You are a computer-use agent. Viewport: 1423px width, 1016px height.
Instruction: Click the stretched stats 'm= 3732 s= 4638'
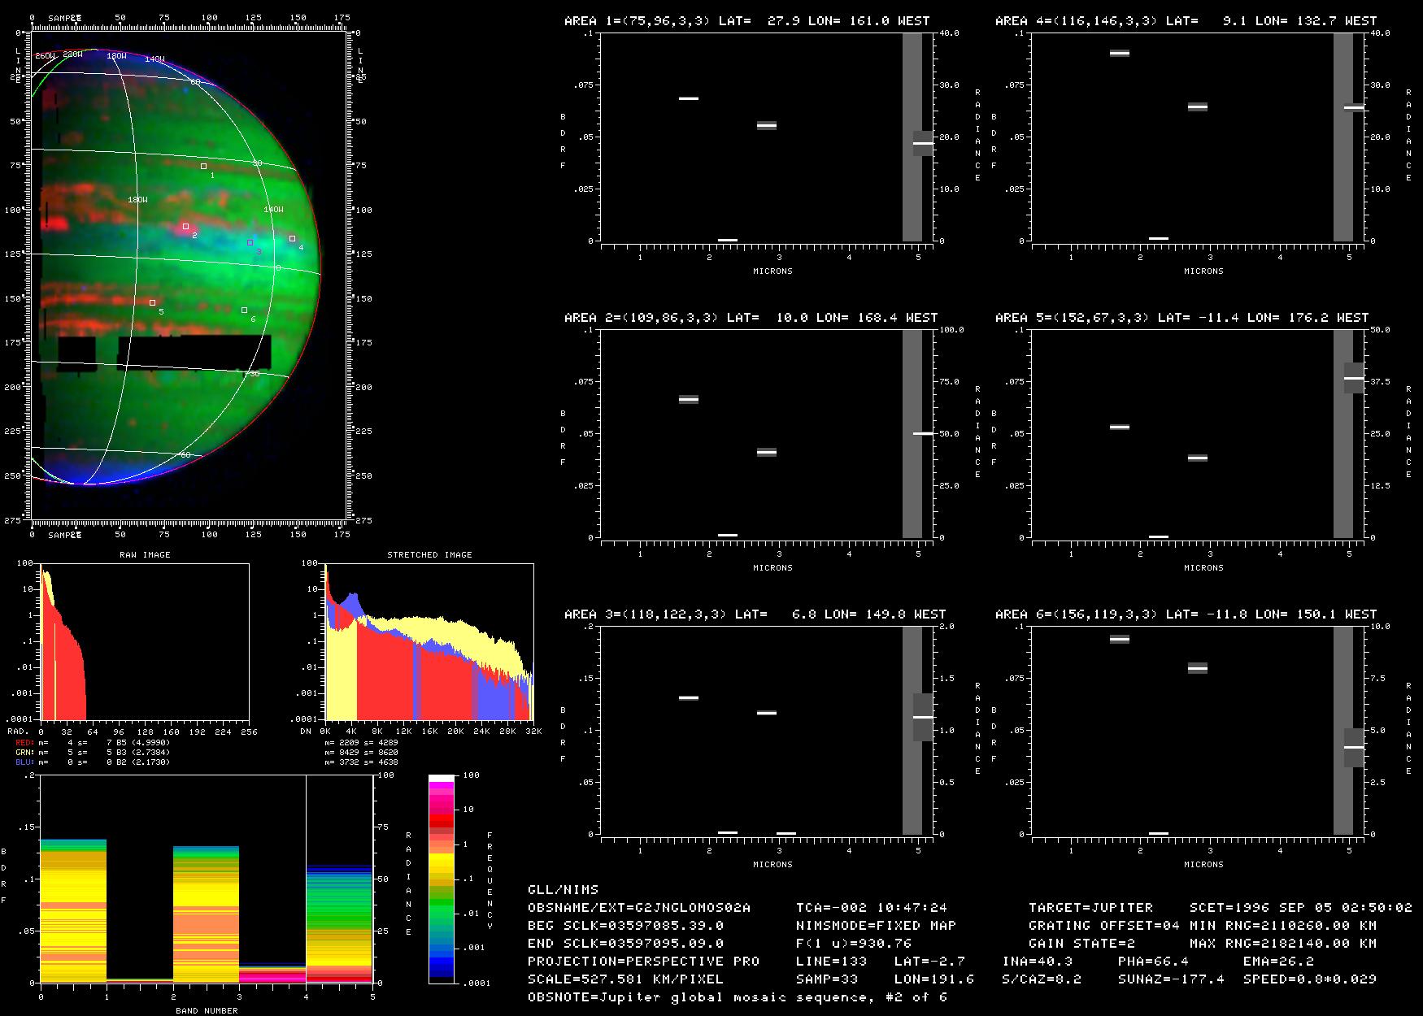[x=361, y=762]
